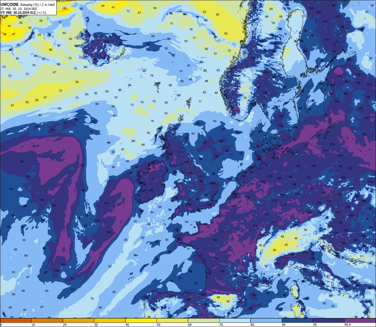
Task: Click the 'UWC/DINI' title text
Action: click(x=10, y=4)
